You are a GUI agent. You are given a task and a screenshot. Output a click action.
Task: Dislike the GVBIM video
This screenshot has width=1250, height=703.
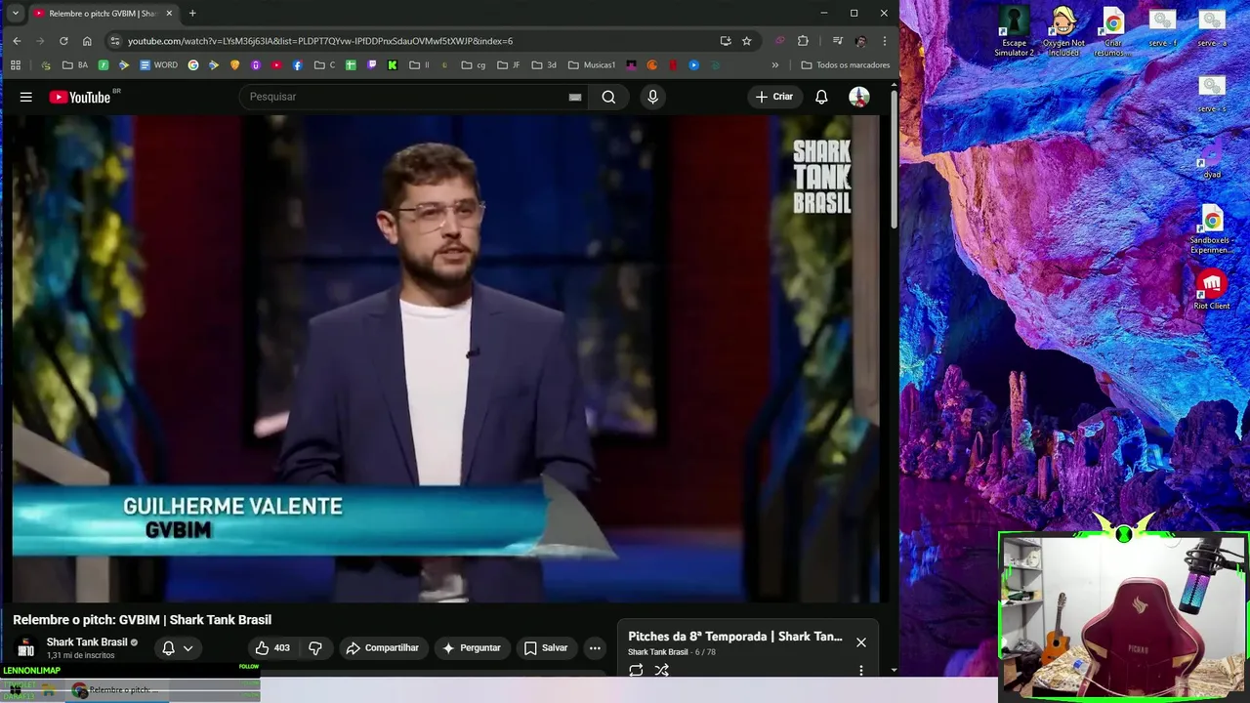tap(314, 647)
